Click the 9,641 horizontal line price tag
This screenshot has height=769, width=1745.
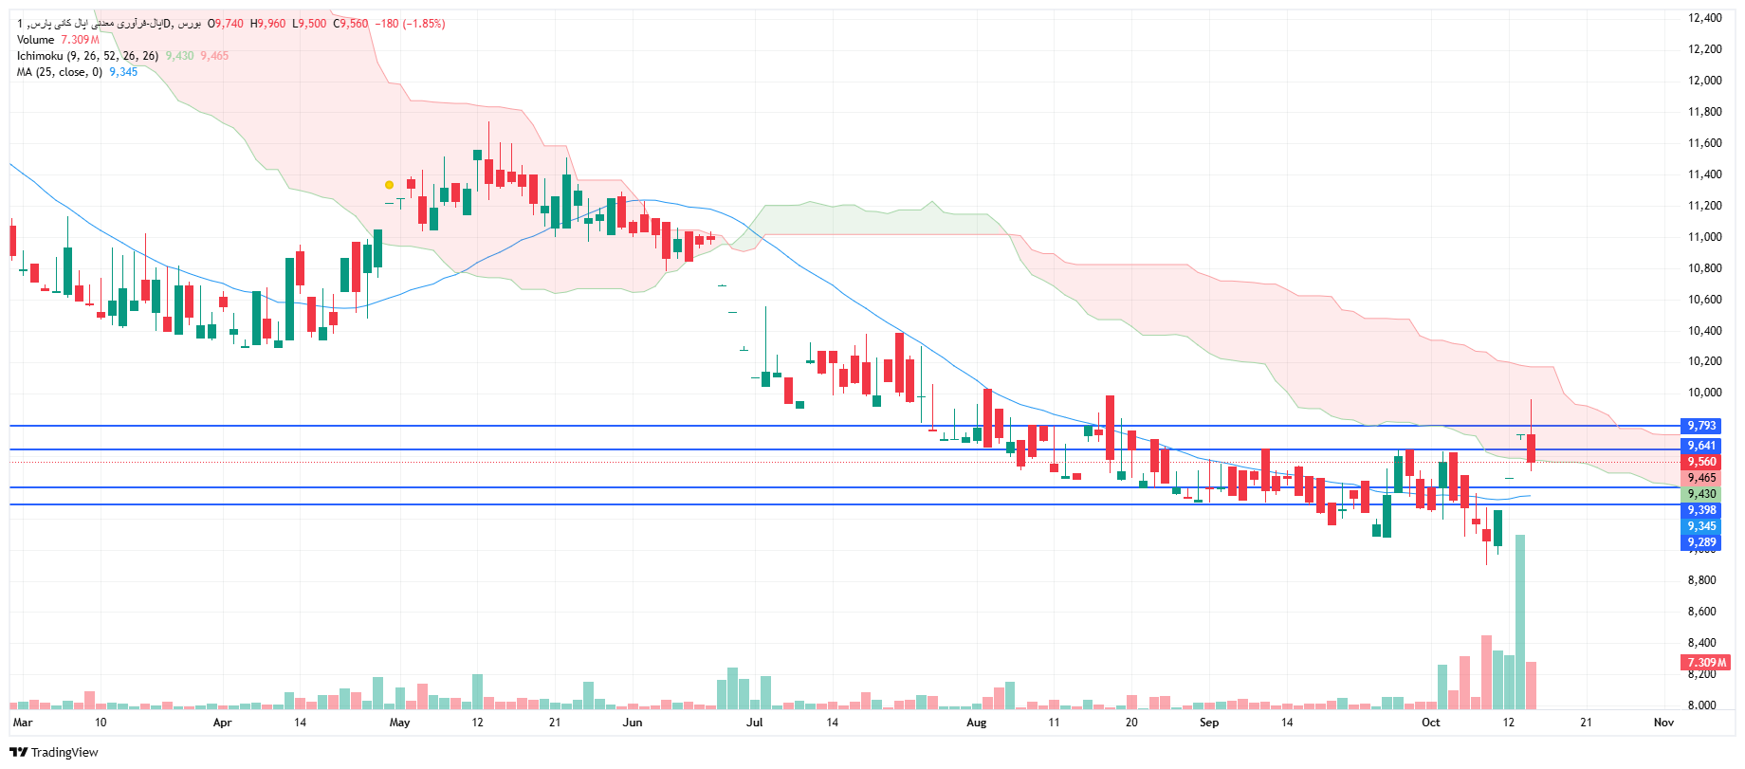point(1701,446)
